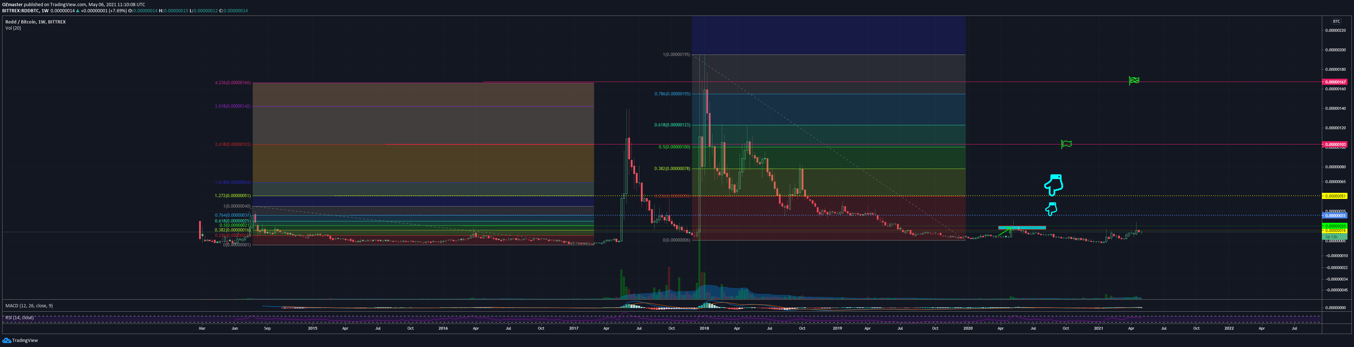The image size is (1354, 347).
Task: Click the 2016 label on time axis
Action: pos(443,328)
